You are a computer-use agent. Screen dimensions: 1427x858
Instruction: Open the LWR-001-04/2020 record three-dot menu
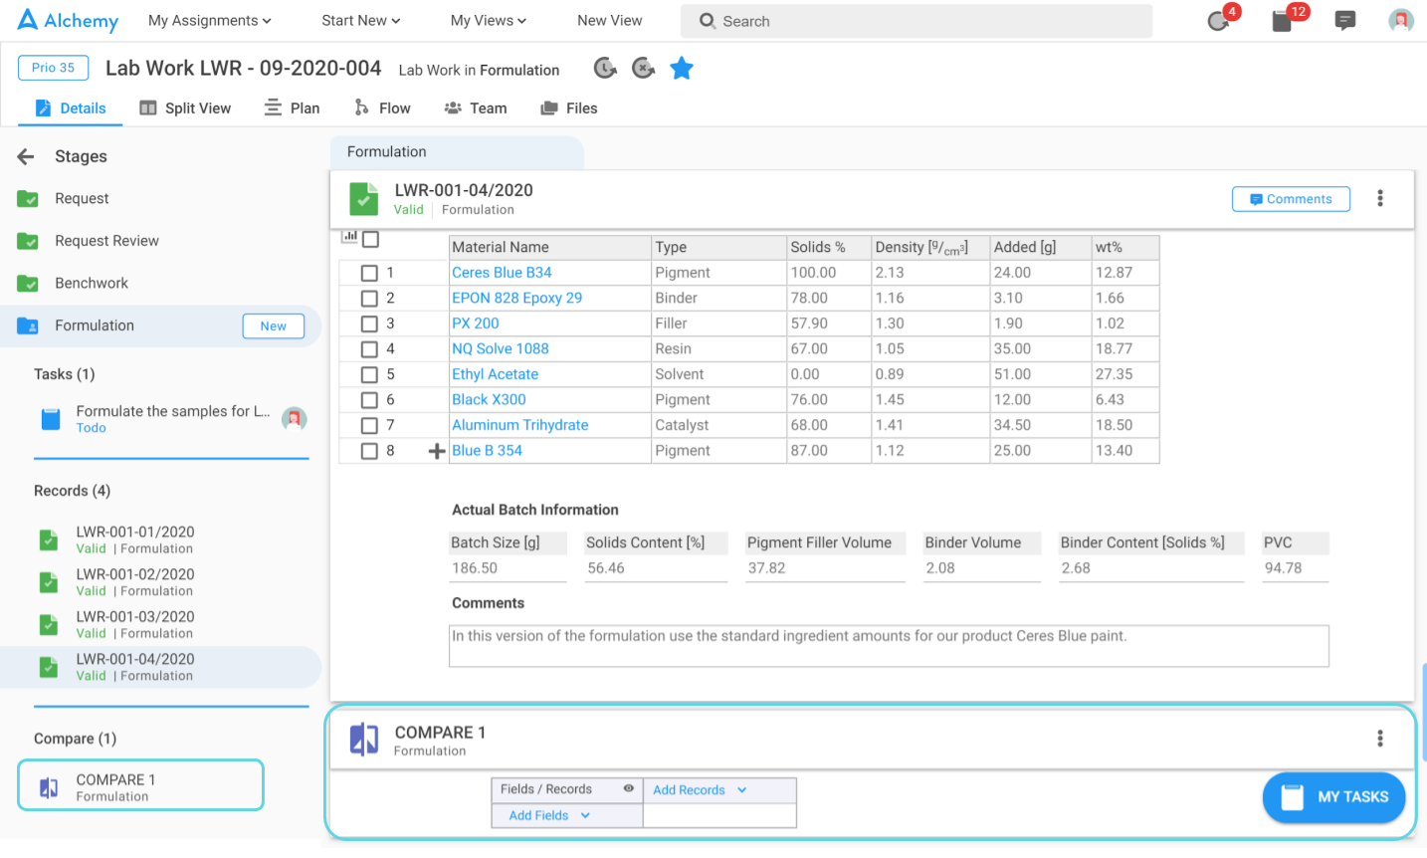(1380, 198)
